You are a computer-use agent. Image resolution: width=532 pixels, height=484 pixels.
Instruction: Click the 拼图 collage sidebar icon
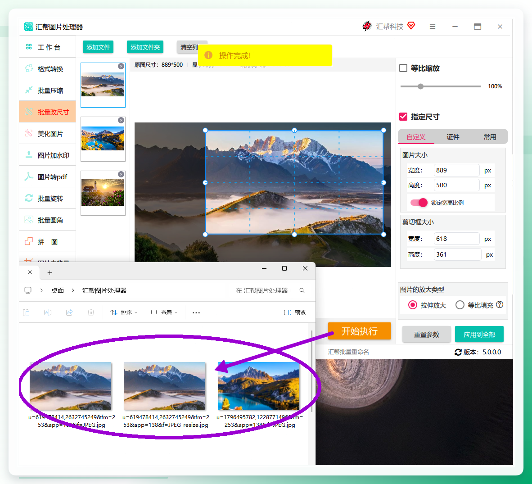pos(29,241)
